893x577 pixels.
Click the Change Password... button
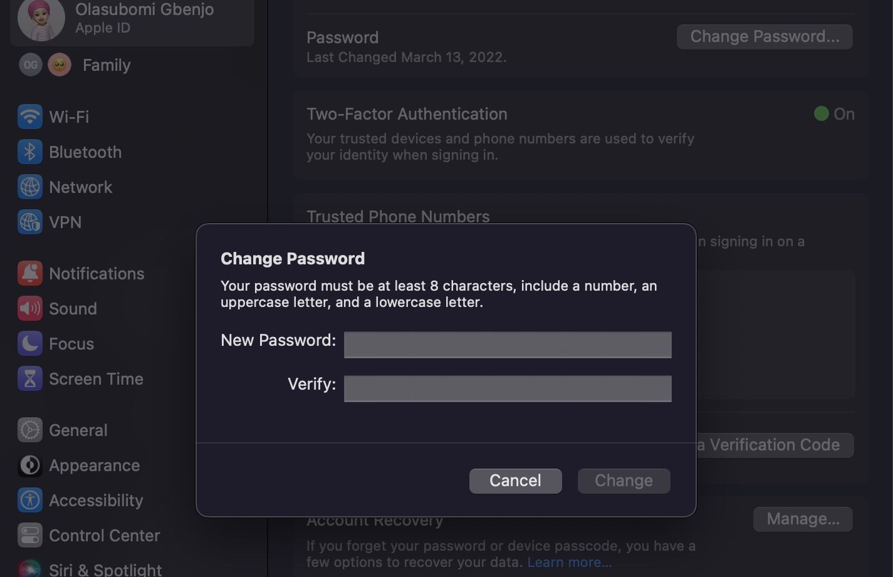(765, 37)
